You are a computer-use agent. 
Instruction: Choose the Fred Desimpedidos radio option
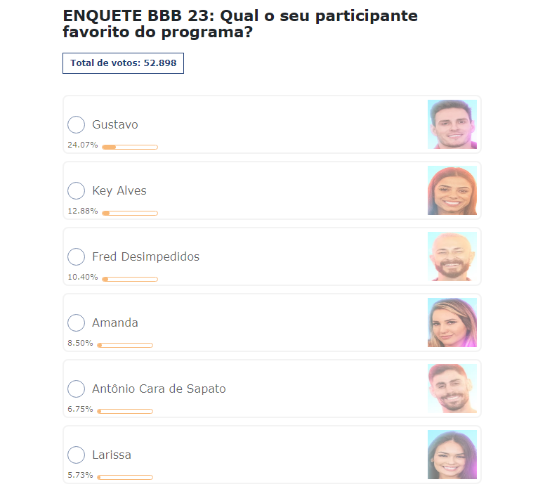click(x=76, y=257)
